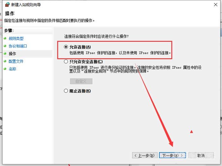Click green bullet beside 配置文件 step
Screen dimensions: 222x166
click(5, 61)
